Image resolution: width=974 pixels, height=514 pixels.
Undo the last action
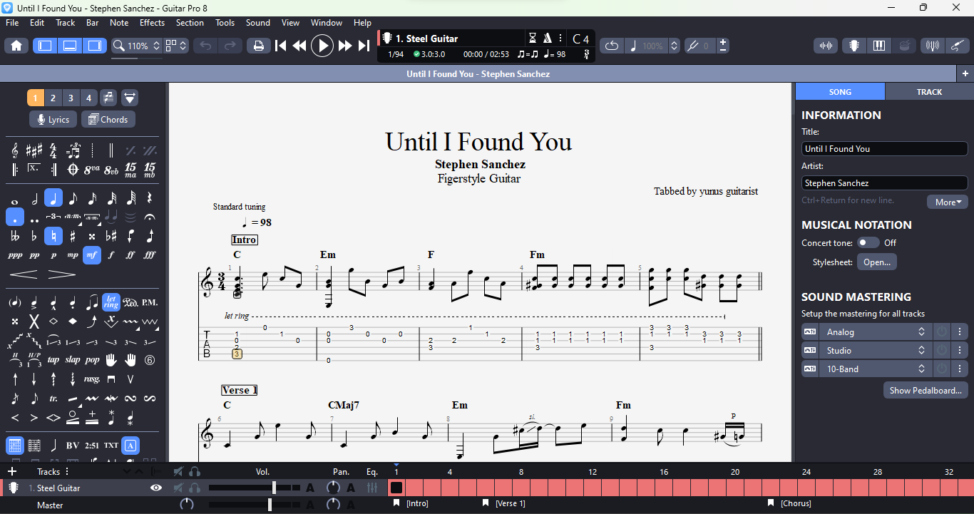click(x=205, y=46)
